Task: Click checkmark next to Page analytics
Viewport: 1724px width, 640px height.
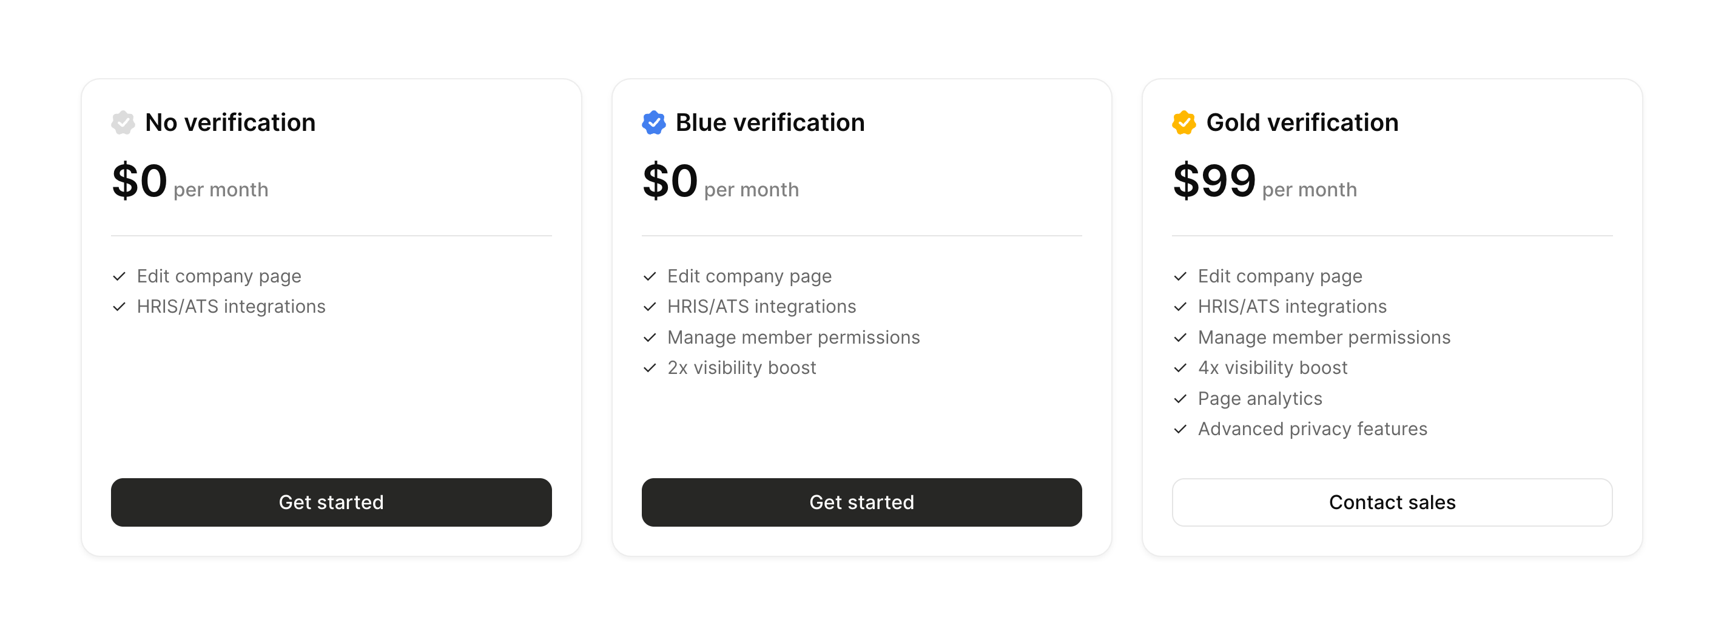Action: click(1180, 399)
